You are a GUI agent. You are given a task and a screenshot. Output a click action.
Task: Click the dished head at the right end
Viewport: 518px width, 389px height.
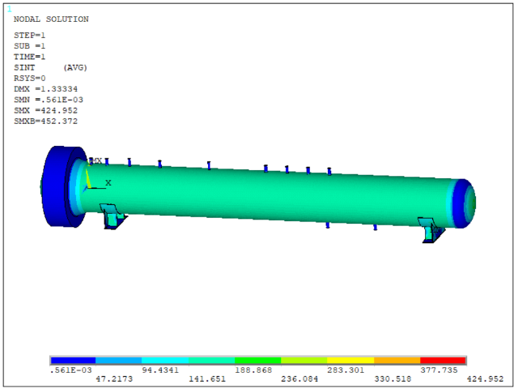tap(464, 203)
